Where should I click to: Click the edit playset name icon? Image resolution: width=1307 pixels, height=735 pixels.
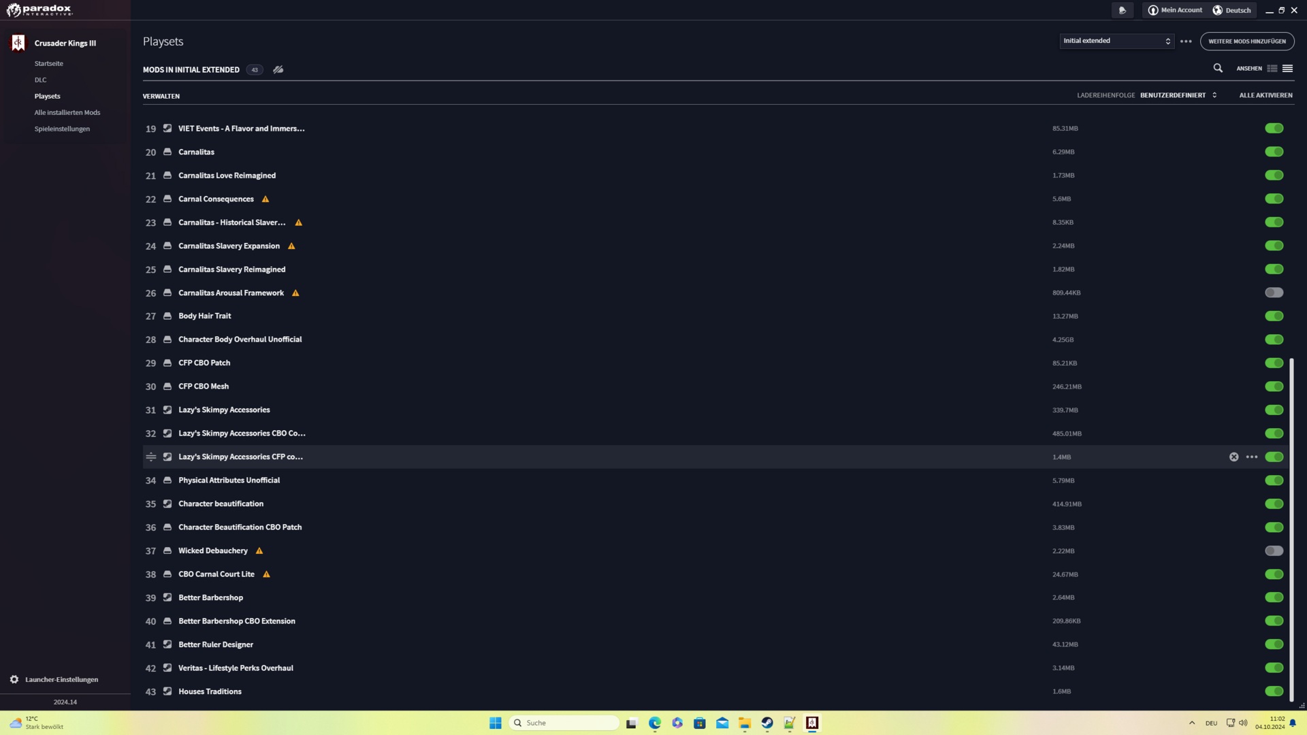click(x=278, y=69)
